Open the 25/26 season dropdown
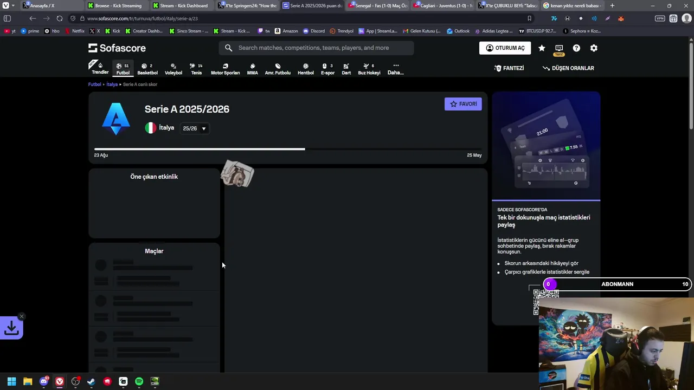This screenshot has height=390, width=694. (x=194, y=128)
